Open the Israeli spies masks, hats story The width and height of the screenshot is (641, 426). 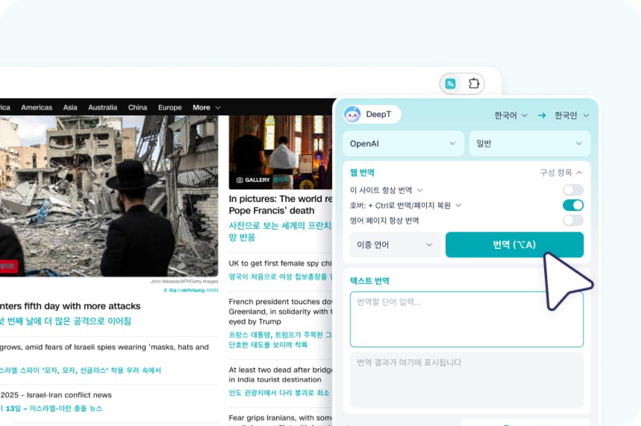pos(105,347)
